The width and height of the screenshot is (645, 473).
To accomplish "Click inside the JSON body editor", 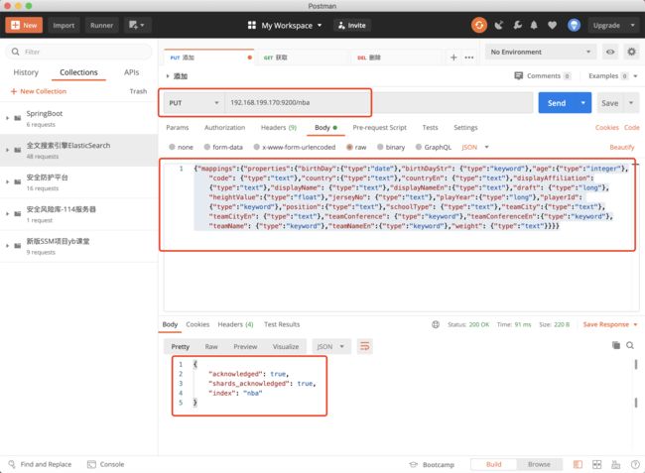I will 401,237.
